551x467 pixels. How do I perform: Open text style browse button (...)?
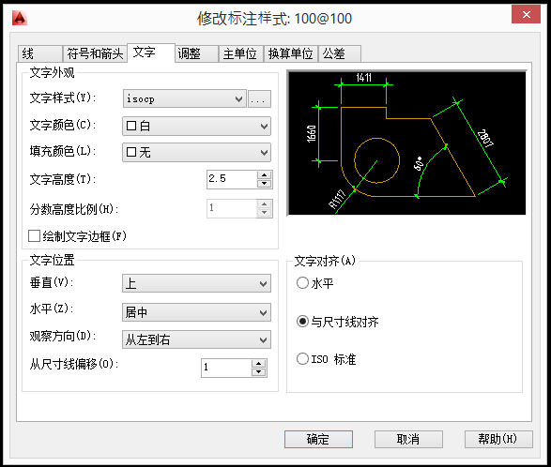click(x=259, y=98)
